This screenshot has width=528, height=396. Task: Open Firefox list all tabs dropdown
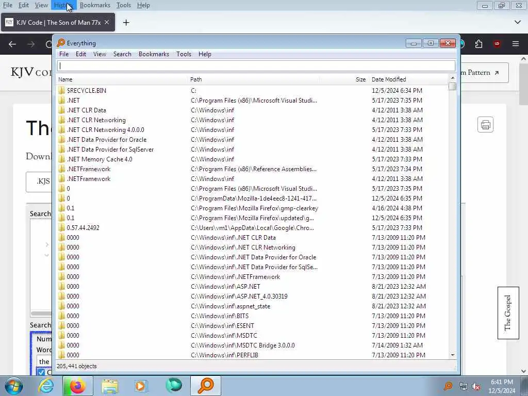point(518,22)
